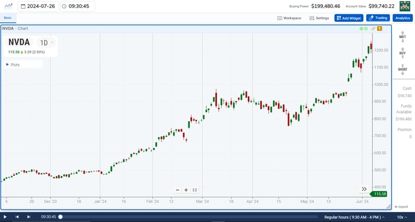The height and width of the screenshot is (222, 415).
Task: Zoom in chart with plus icon
Action: pyautogui.click(x=186, y=190)
